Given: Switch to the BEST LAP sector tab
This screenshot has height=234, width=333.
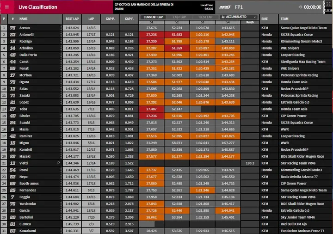Looking at the screenshot, I should [205, 17].
